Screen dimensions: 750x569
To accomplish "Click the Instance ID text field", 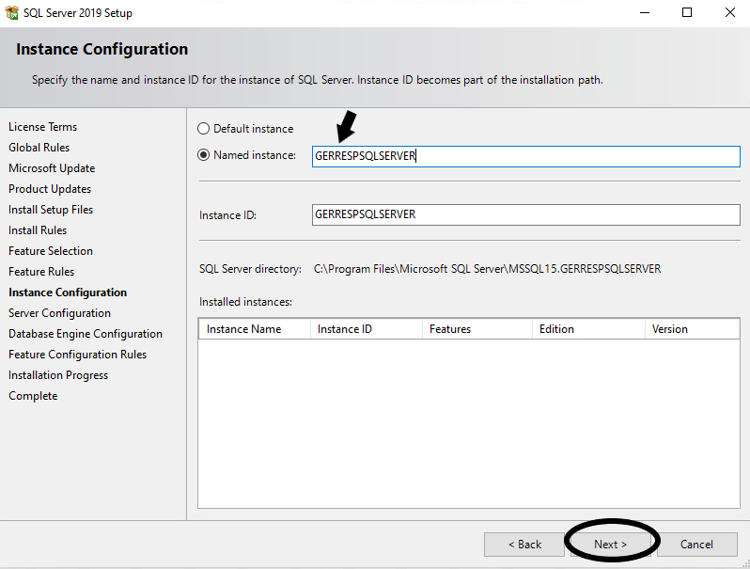I will 525,214.
